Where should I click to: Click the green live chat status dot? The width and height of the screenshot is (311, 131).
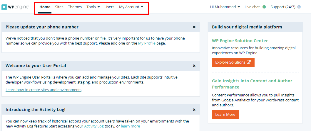[x=264, y=7]
